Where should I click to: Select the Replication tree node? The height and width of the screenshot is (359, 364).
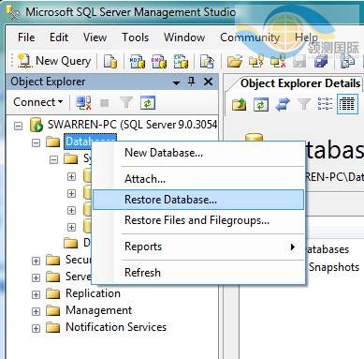(x=93, y=293)
